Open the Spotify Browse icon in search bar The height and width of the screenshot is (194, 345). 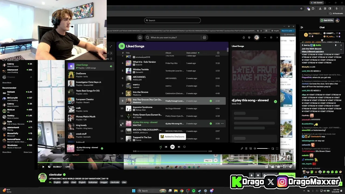(x=204, y=37)
